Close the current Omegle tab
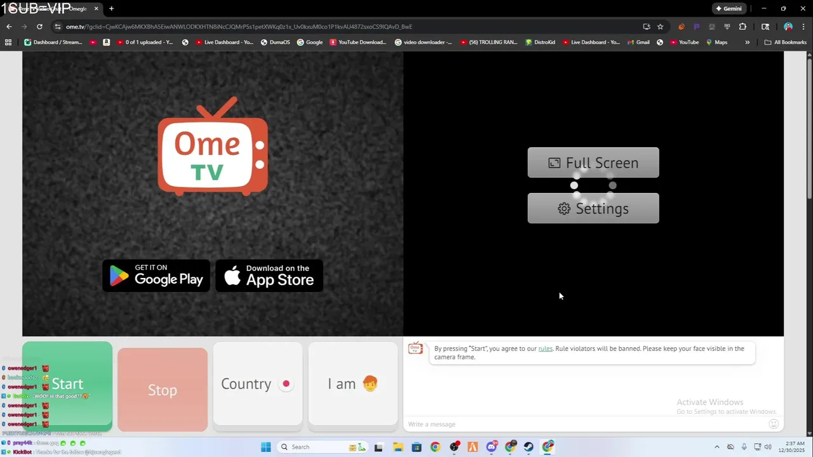The image size is (813, 457). pos(96,9)
